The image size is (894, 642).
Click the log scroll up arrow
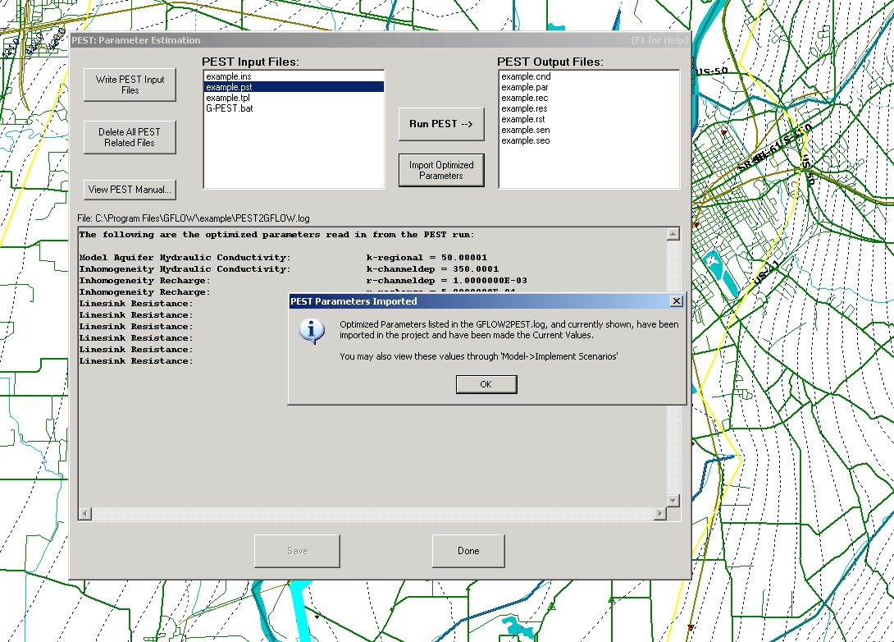tap(673, 234)
